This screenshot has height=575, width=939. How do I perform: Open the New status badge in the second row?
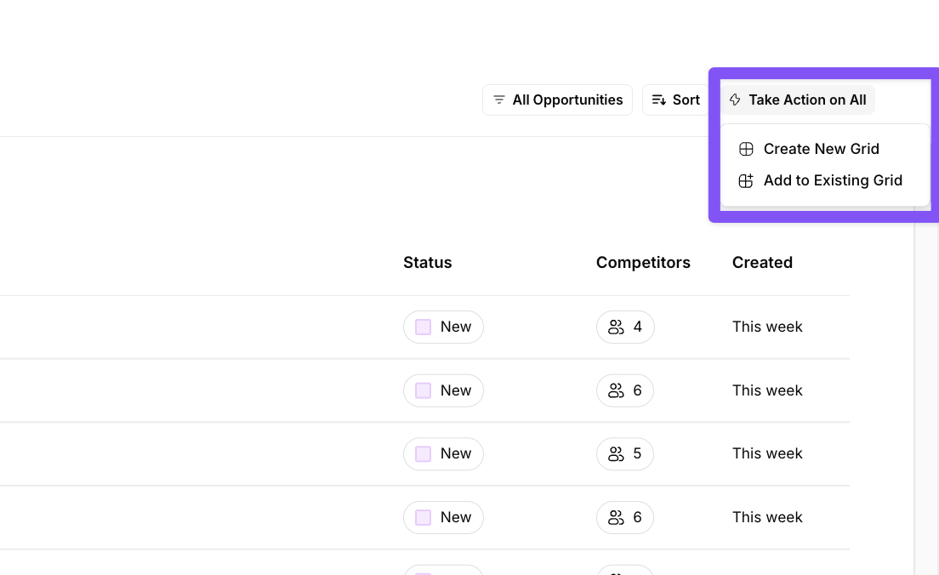[443, 390]
